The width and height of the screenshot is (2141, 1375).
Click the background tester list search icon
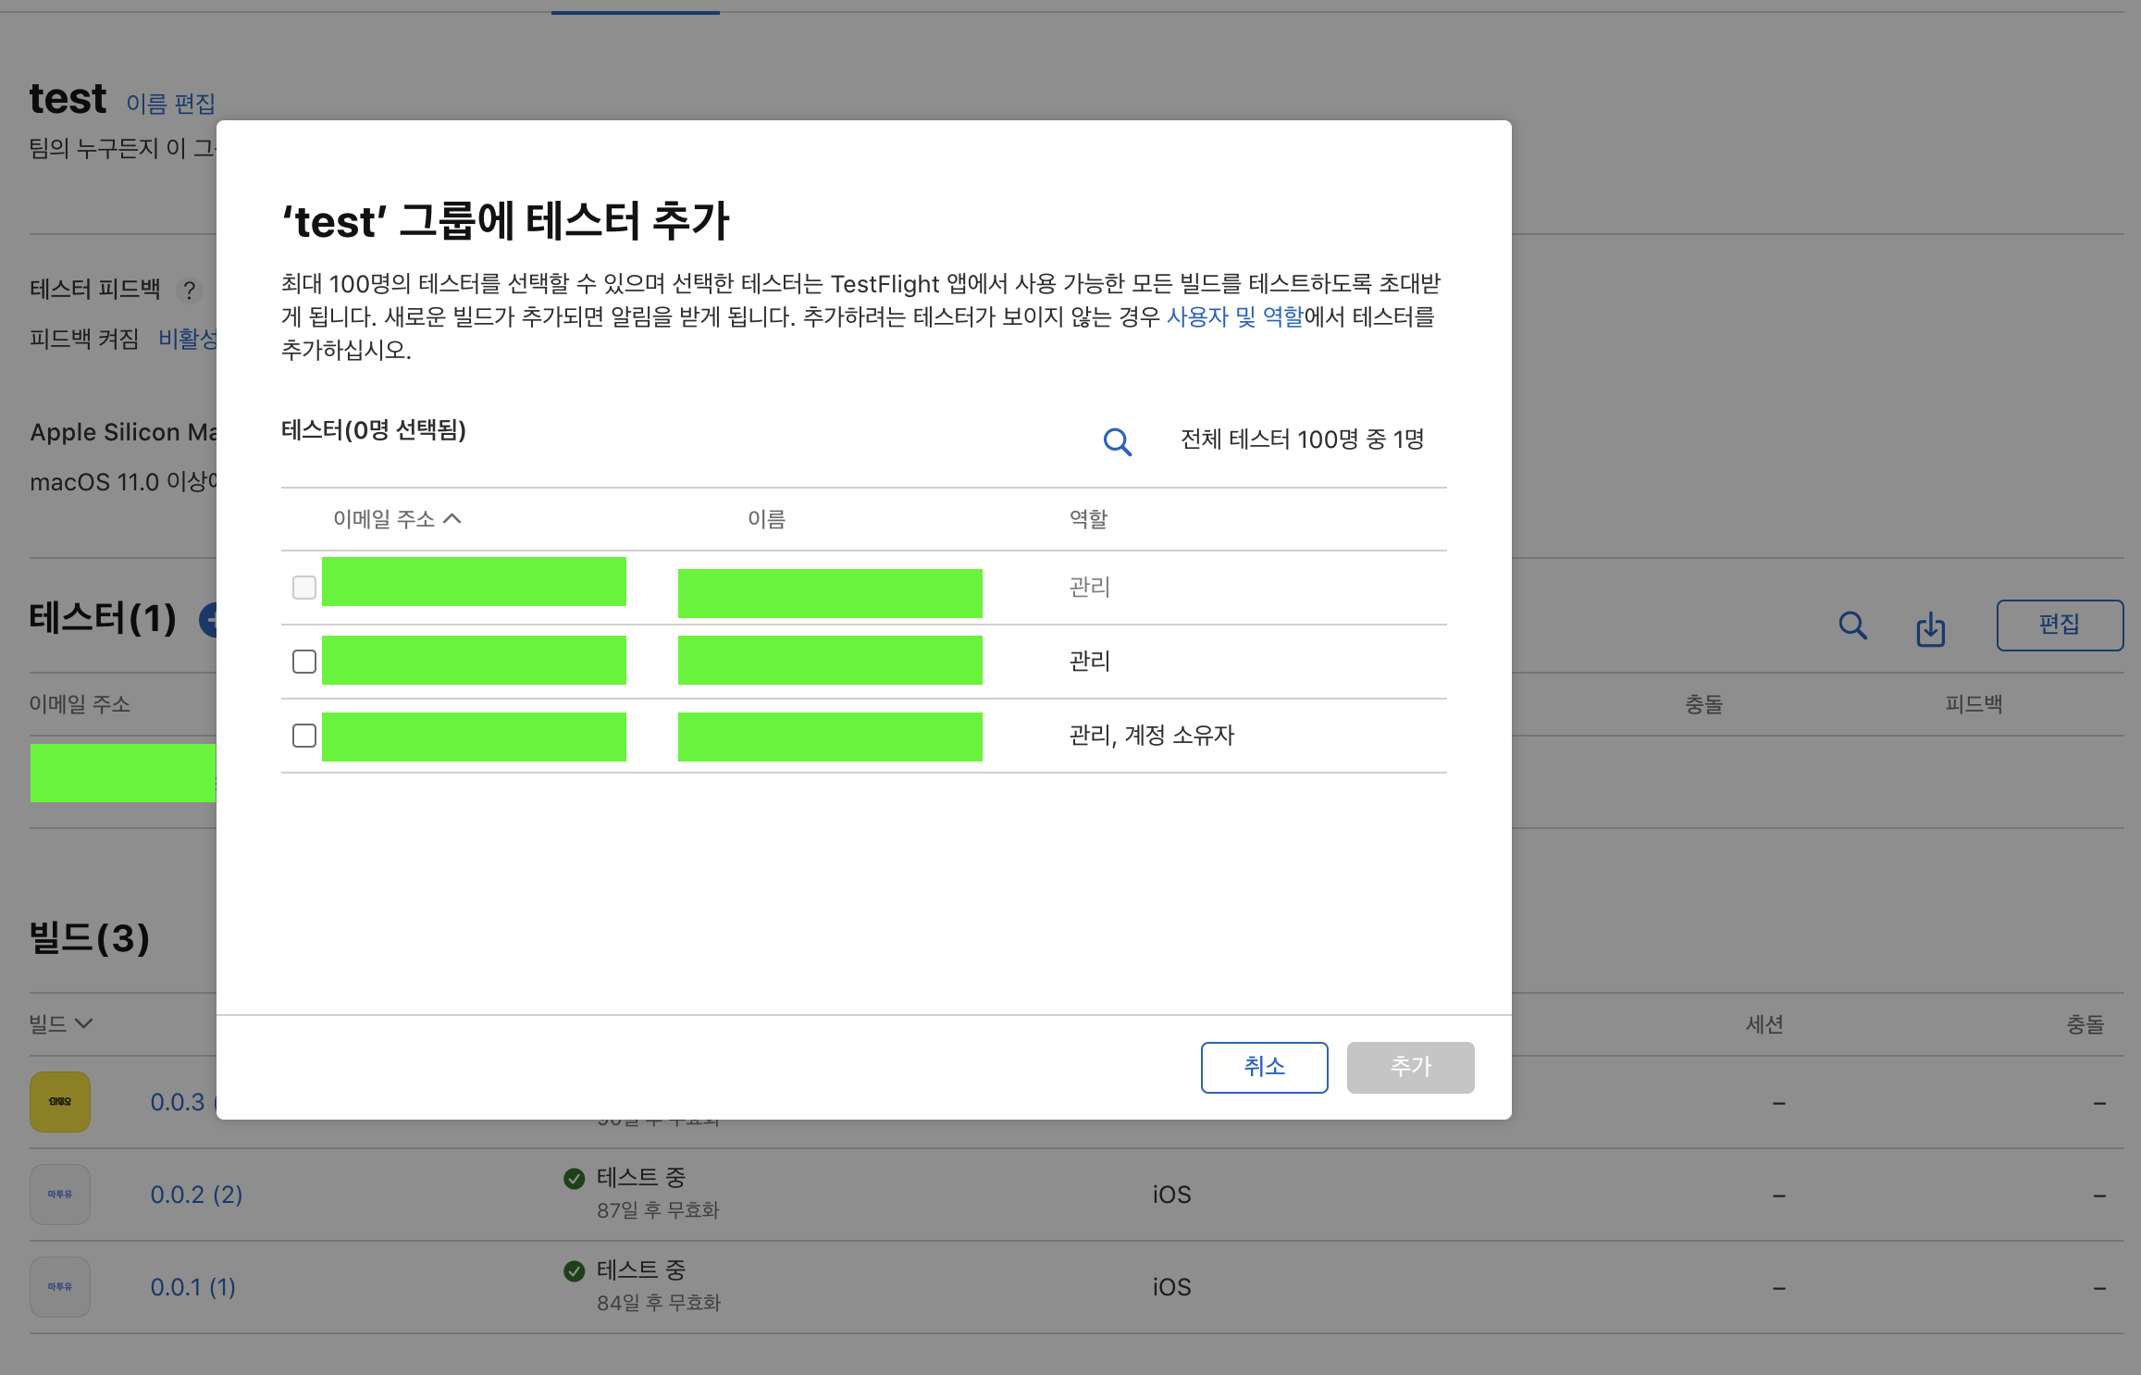1852,626
